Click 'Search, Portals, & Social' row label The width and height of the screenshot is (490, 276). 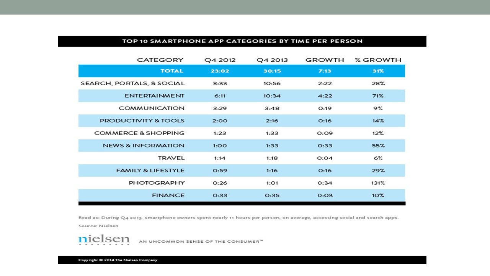133,83
